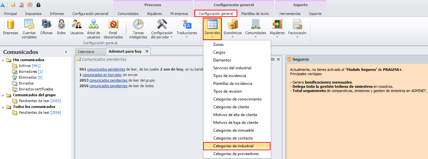428x159 pixels.
Task: Collapse the Mis comunicados tree folder
Action: [3, 60]
